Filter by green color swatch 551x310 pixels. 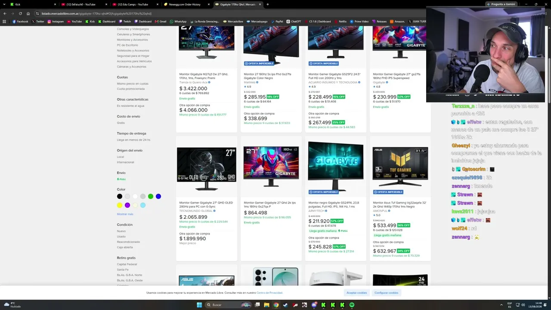coord(151,196)
